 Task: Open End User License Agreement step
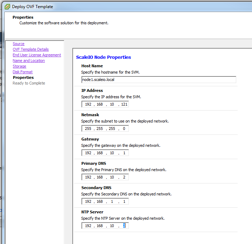pos(37,55)
